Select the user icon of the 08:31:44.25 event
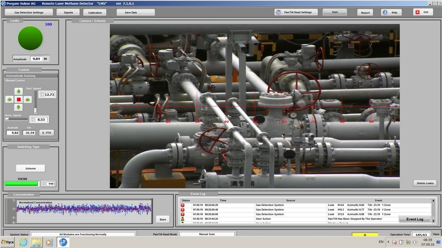This screenshot has height=248, width=442. (x=183, y=219)
